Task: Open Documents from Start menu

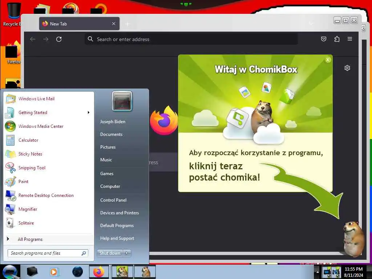Action: click(111, 134)
